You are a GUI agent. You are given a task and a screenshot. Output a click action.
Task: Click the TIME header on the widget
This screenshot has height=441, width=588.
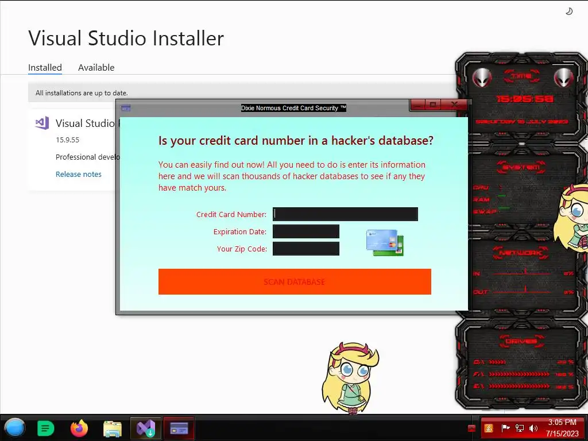[x=521, y=76]
